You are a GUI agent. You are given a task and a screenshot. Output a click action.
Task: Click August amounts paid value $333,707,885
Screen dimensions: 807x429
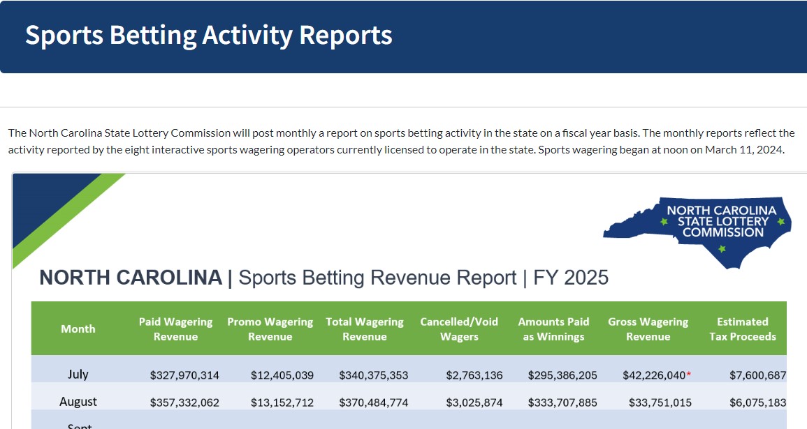click(x=562, y=403)
